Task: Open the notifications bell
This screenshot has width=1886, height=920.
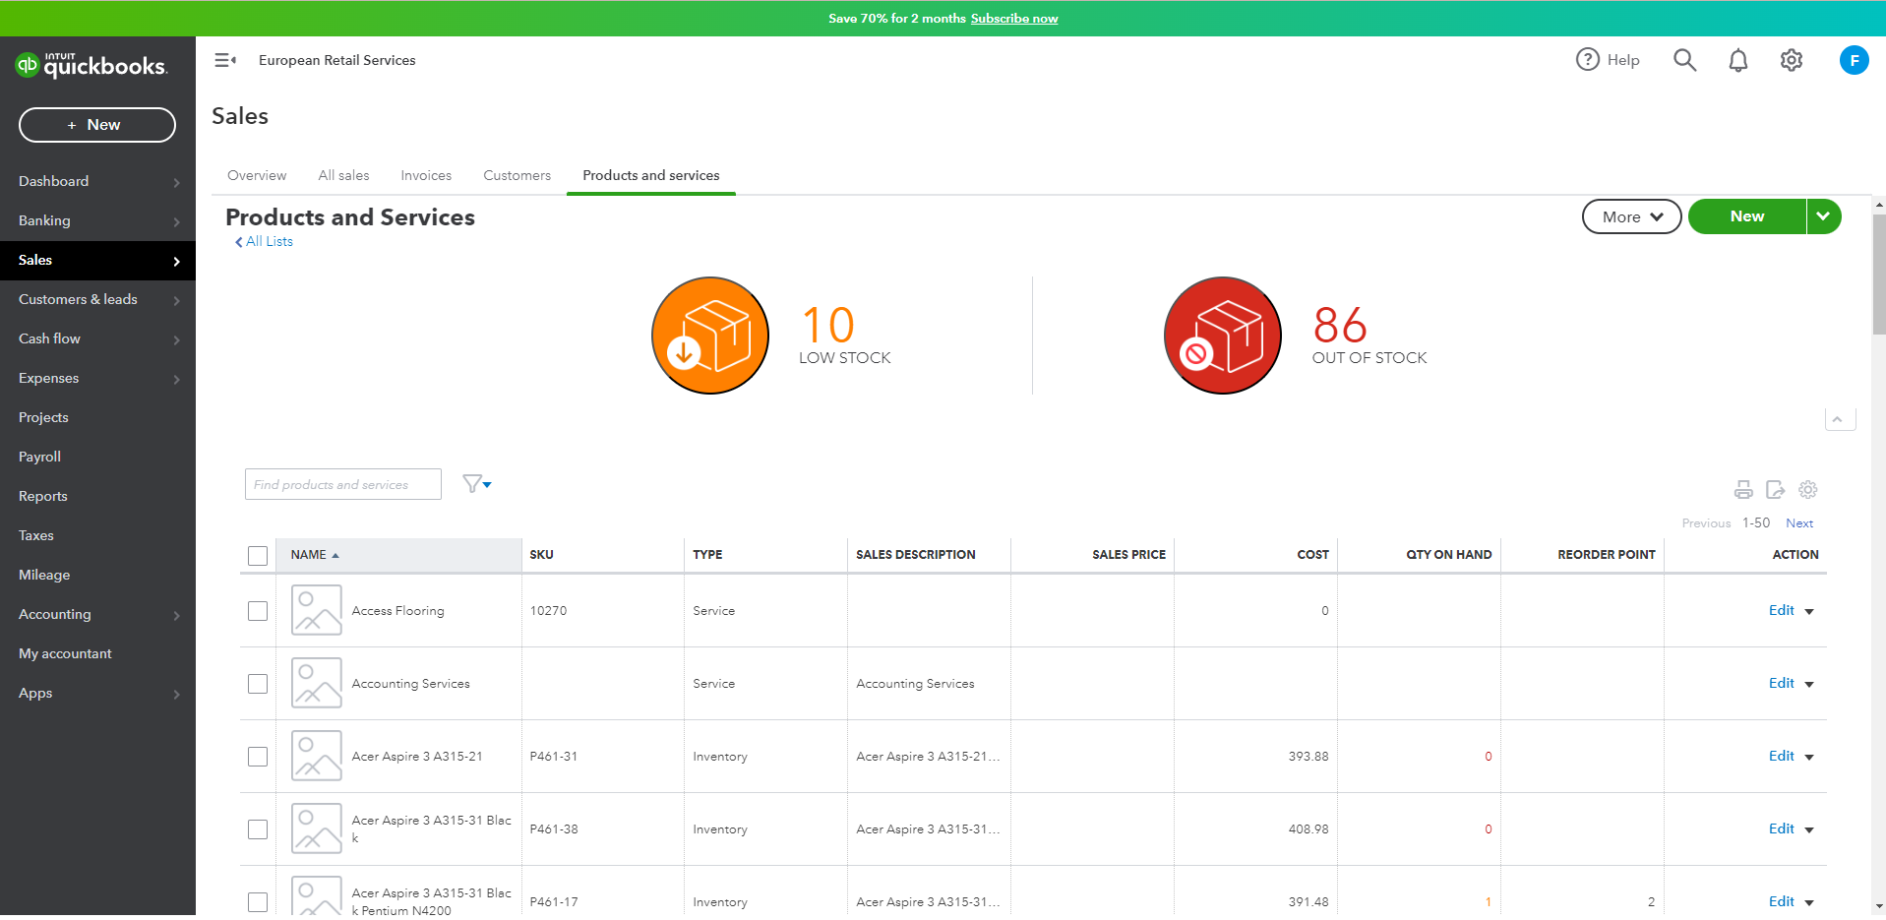Action: tap(1738, 60)
